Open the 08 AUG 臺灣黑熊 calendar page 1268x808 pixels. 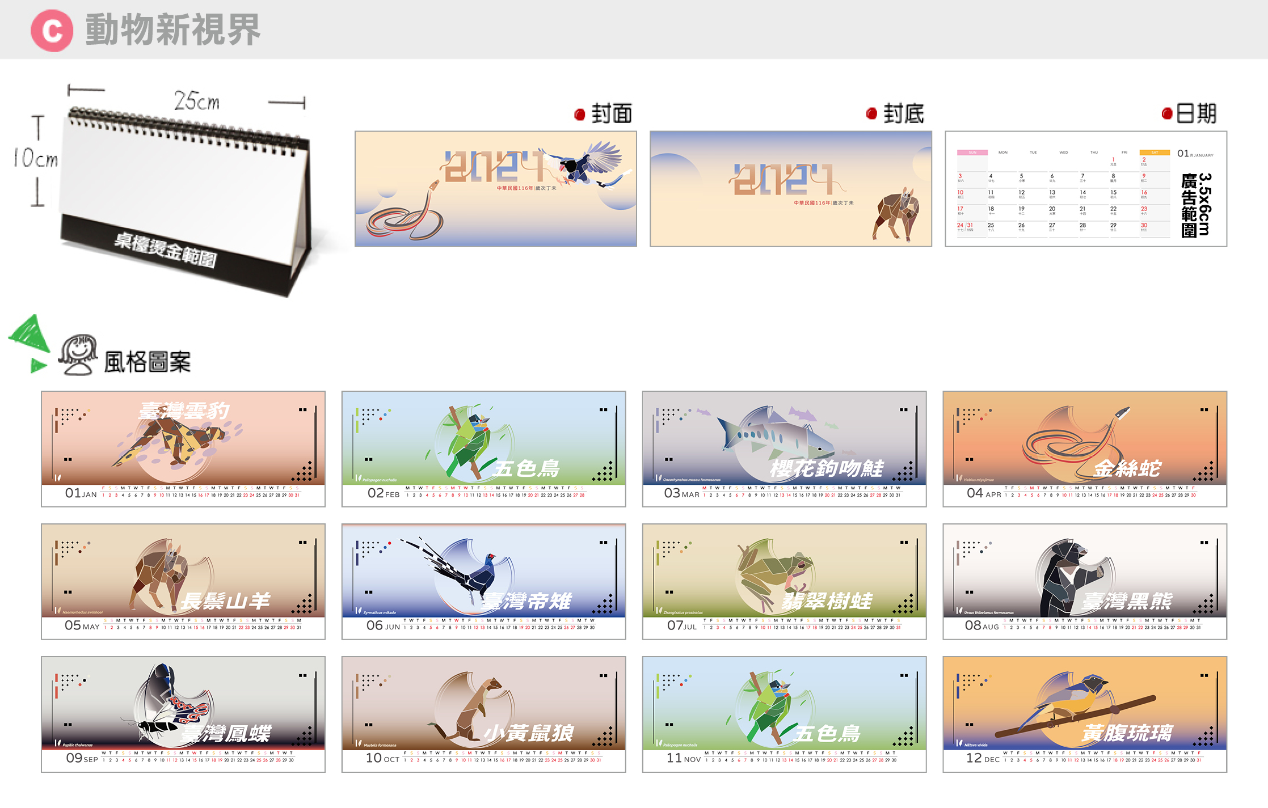1085,581
